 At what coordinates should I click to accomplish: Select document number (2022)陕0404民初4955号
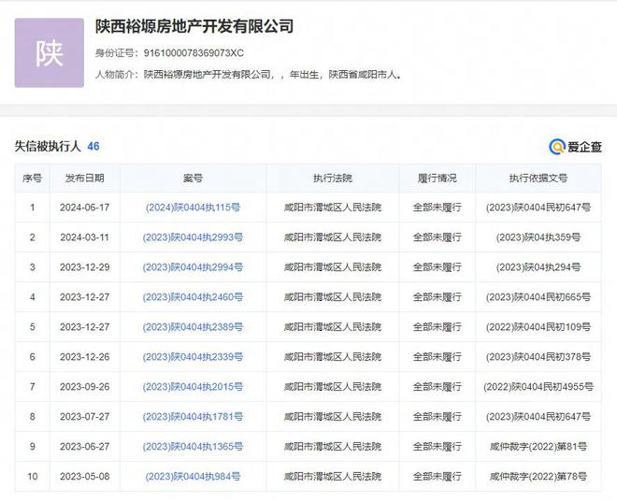point(538,387)
